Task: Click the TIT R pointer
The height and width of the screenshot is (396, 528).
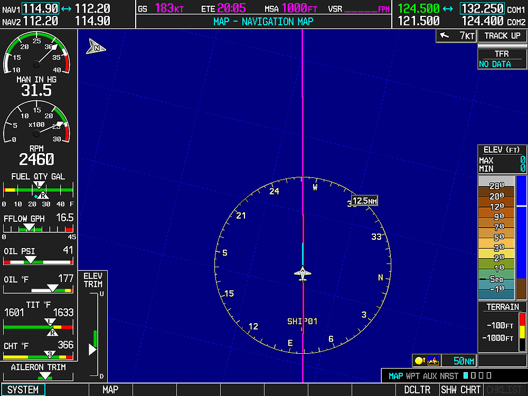Action: tap(52, 333)
